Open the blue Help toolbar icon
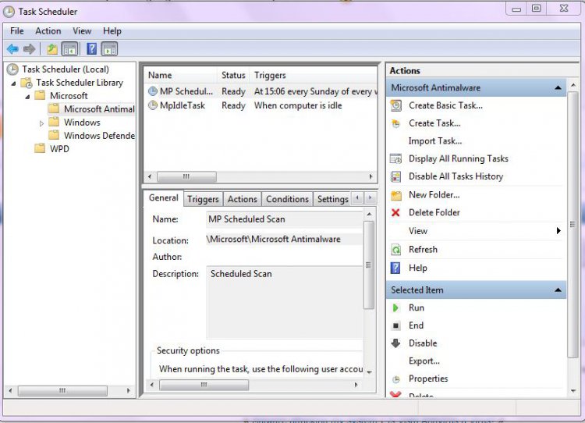The width and height of the screenshot is (585, 423). tap(91, 49)
